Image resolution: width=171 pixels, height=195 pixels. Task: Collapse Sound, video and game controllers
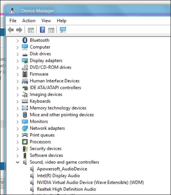(x=18, y=162)
